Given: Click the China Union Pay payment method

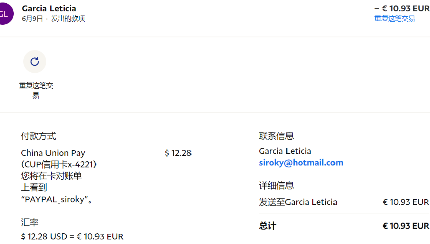Looking at the screenshot, I should click(53, 153).
